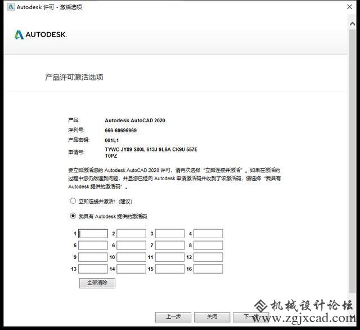Click activation code field 1

tap(93, 234)
